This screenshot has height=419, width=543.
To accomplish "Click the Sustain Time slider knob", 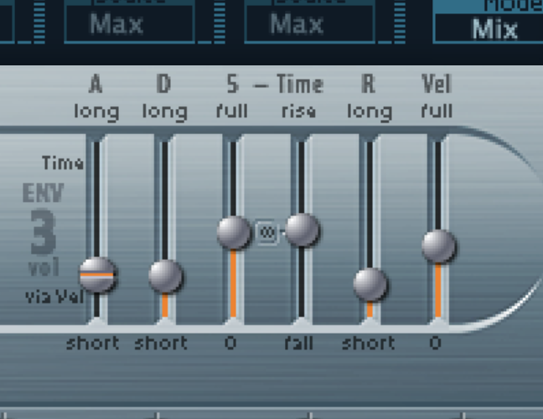I will [x=302, y=230].
